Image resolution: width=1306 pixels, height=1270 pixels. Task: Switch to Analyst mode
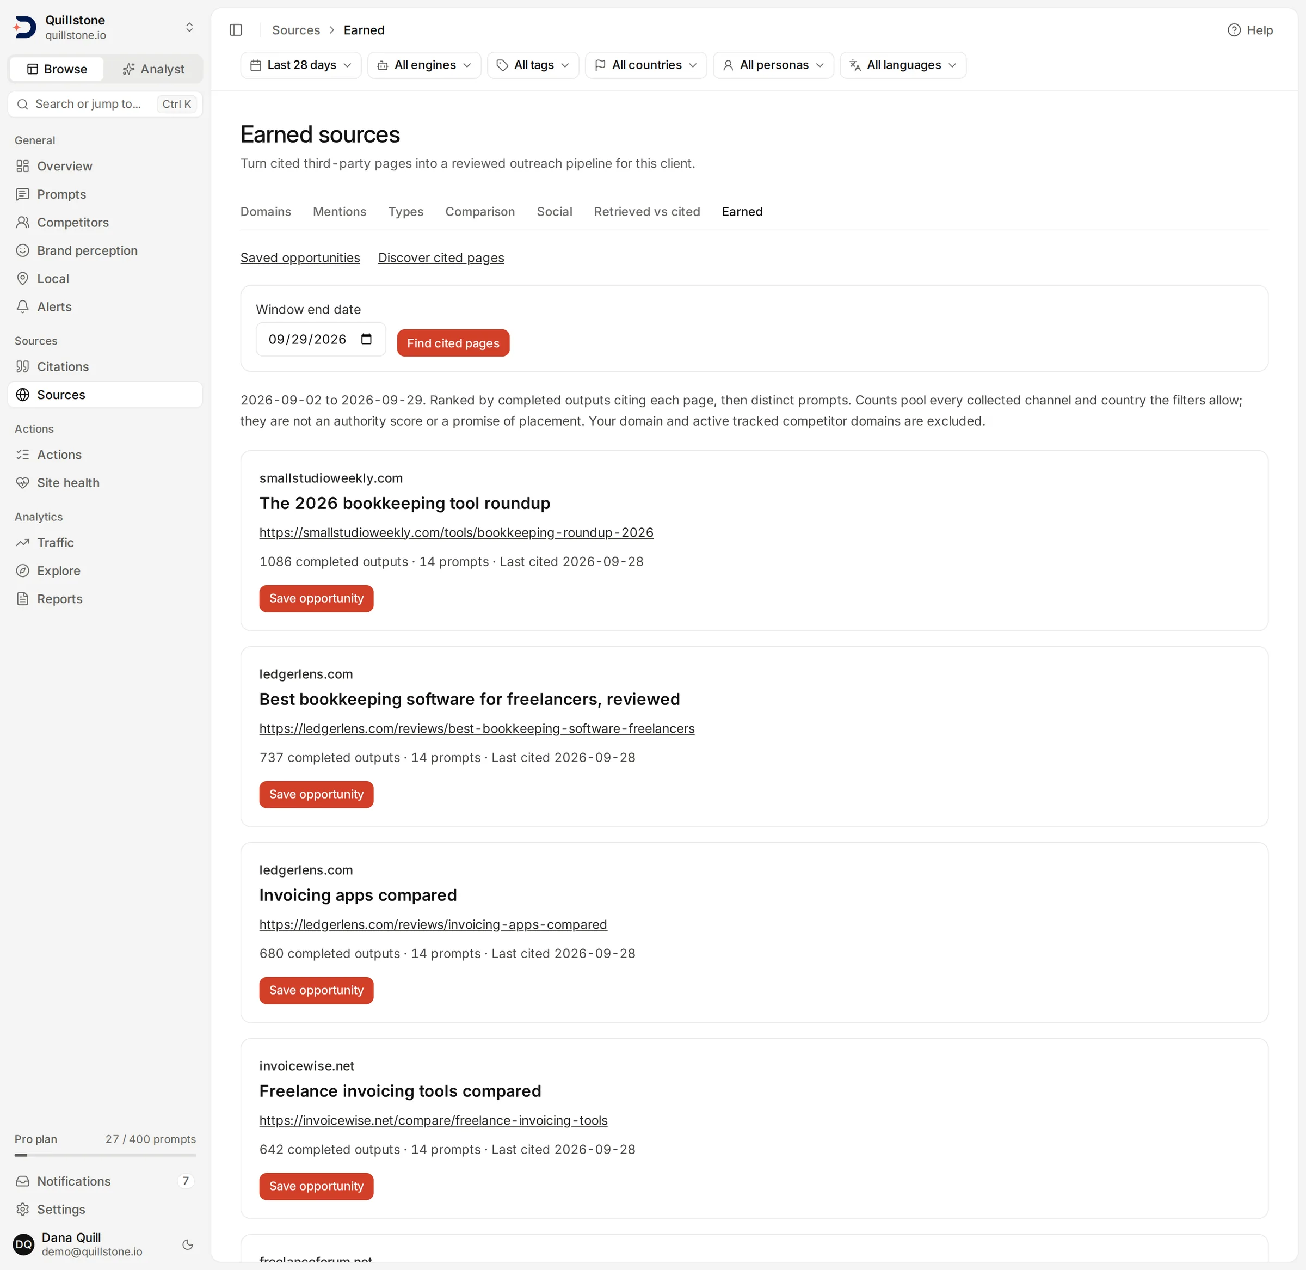coord(153,69)
